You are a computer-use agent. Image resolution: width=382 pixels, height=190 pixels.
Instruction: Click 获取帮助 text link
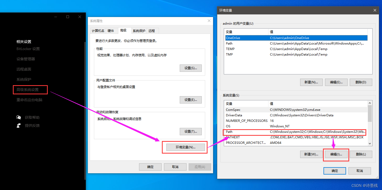tap(32, 117)
